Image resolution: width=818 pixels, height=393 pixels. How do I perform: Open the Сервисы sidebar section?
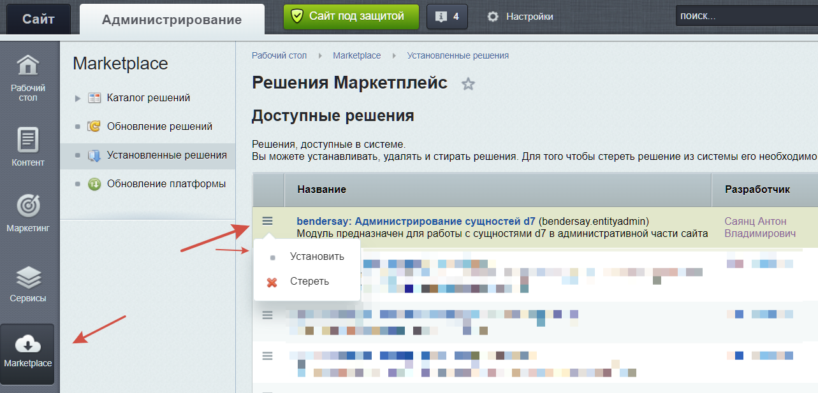(x=28, y=283)
